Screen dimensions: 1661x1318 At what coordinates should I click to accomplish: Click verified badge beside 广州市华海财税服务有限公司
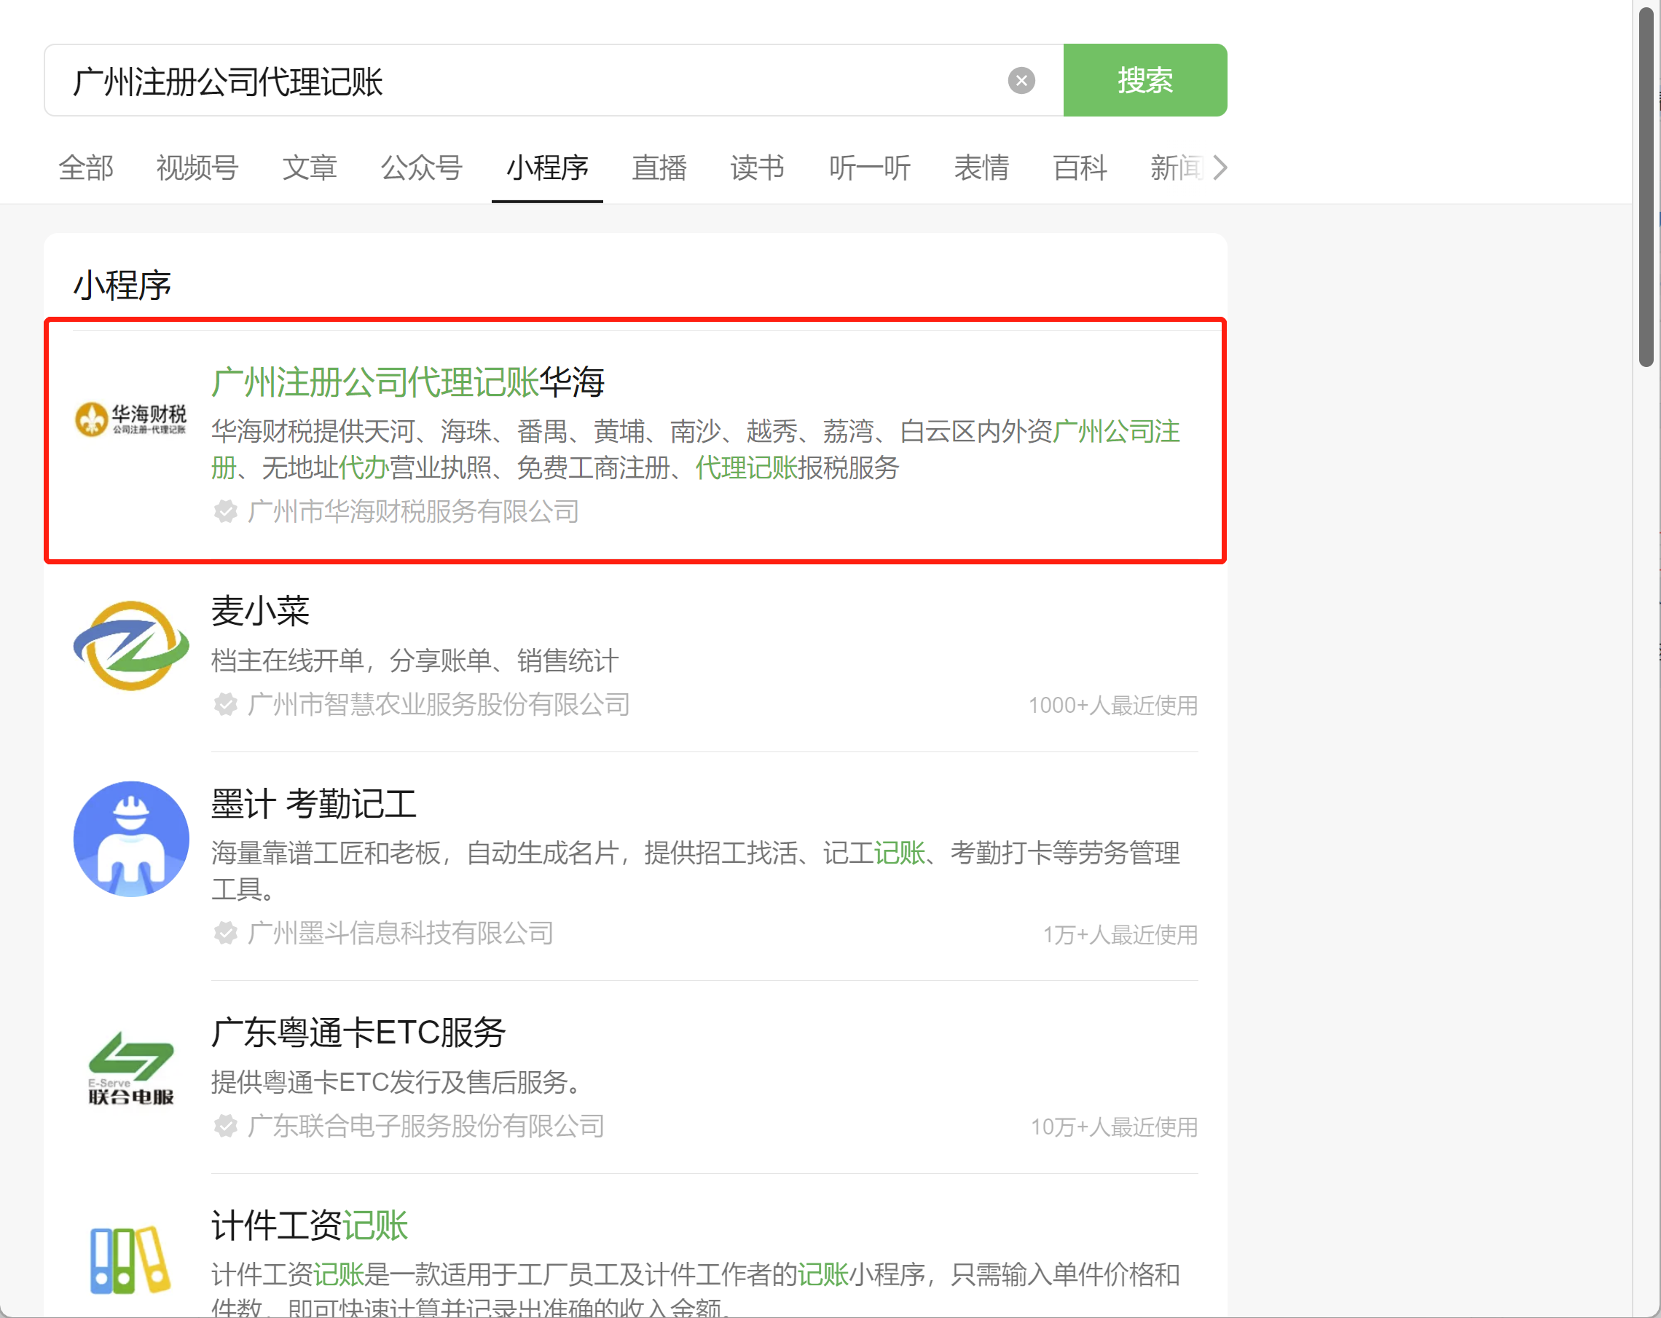pos(225,511)
